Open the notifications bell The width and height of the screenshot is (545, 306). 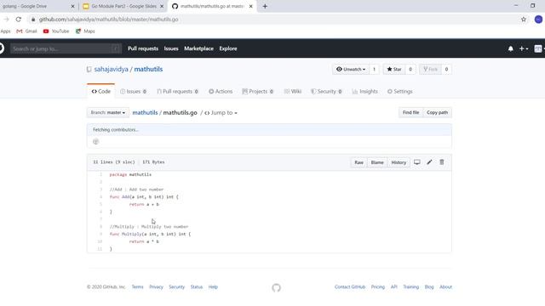click(x=511, y=49)
